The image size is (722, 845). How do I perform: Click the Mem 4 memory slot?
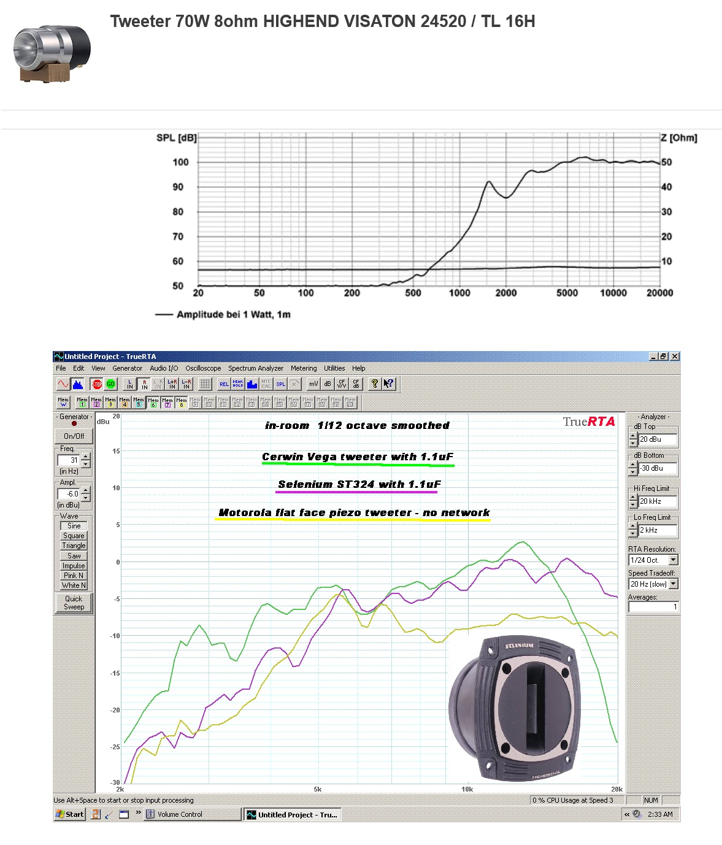coord(125,402)
